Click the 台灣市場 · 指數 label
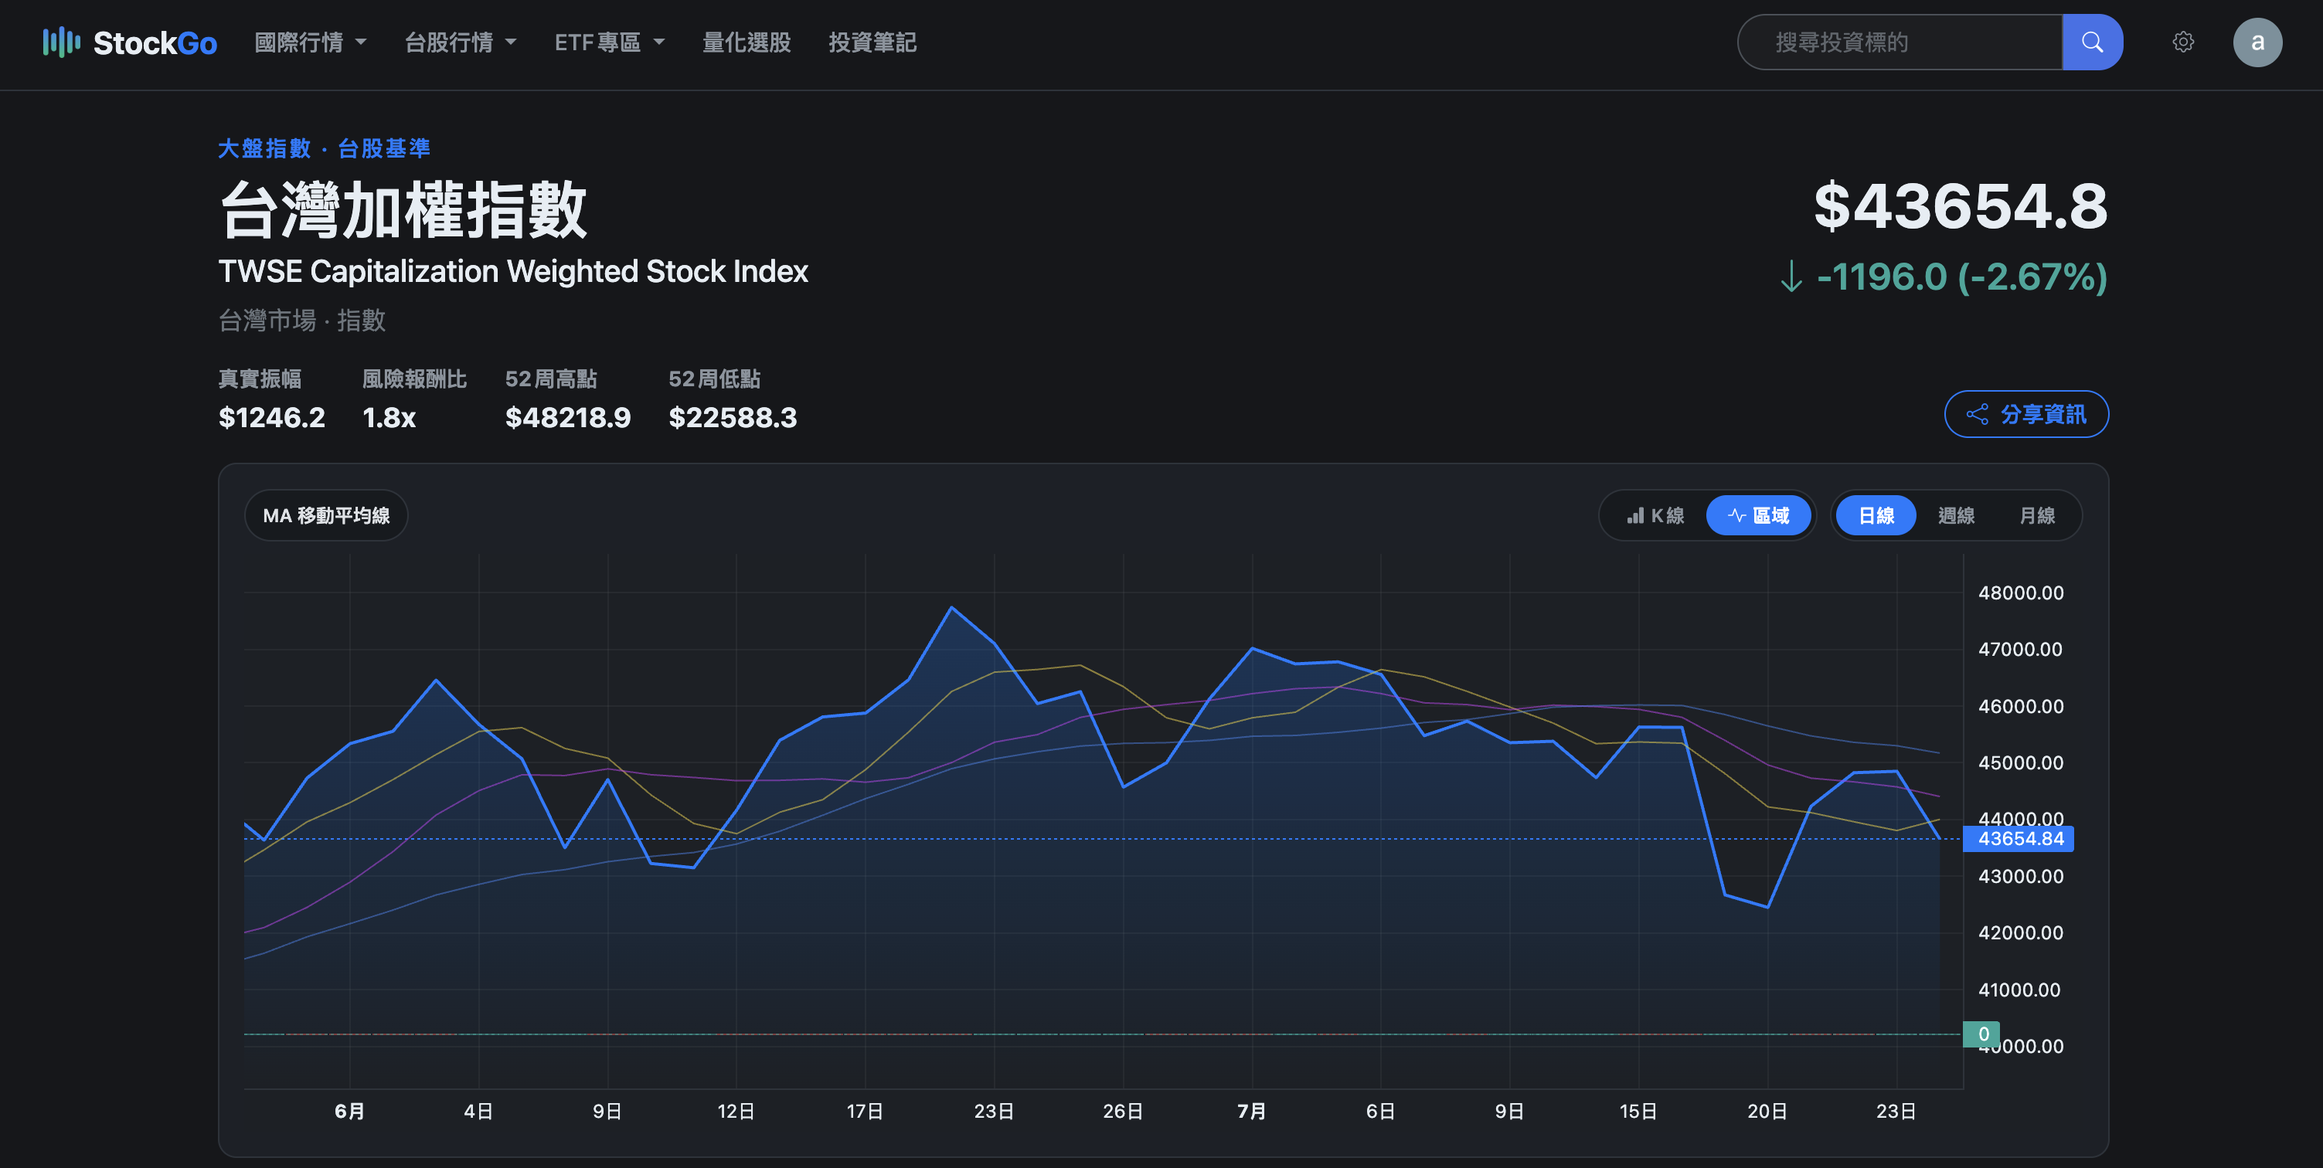This screenshot has width=2323, height=1168. [302, 320]
